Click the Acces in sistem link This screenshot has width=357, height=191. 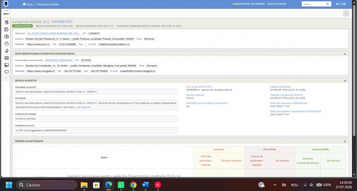point(276,4)
